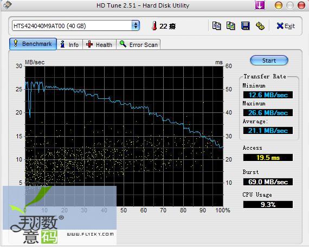Image resolution: width=309 pixels, height=248 pixels.
Task: Click the copy screenshot to clipboard icon
Action: tap(231, 26)
